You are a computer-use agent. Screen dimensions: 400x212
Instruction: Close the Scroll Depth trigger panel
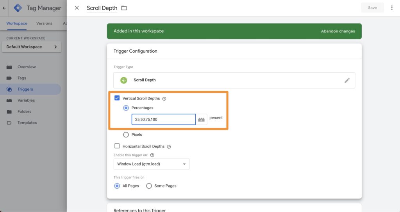pyautogui.click(x=77, y=8)
